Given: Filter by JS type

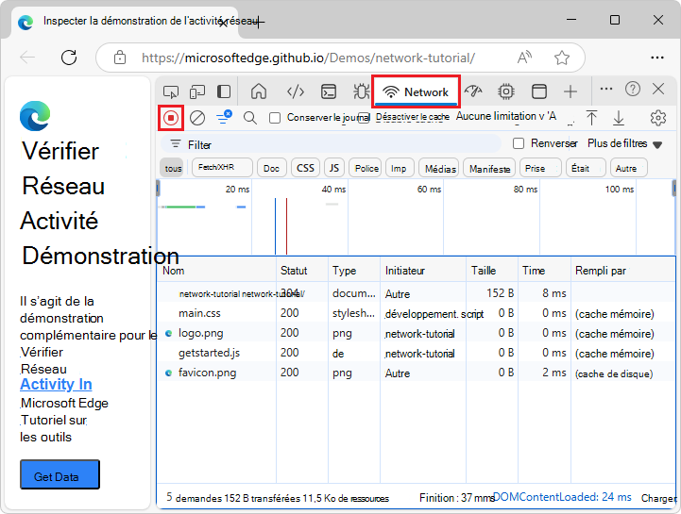Looking at the screenshot, I should click(334, 168).
